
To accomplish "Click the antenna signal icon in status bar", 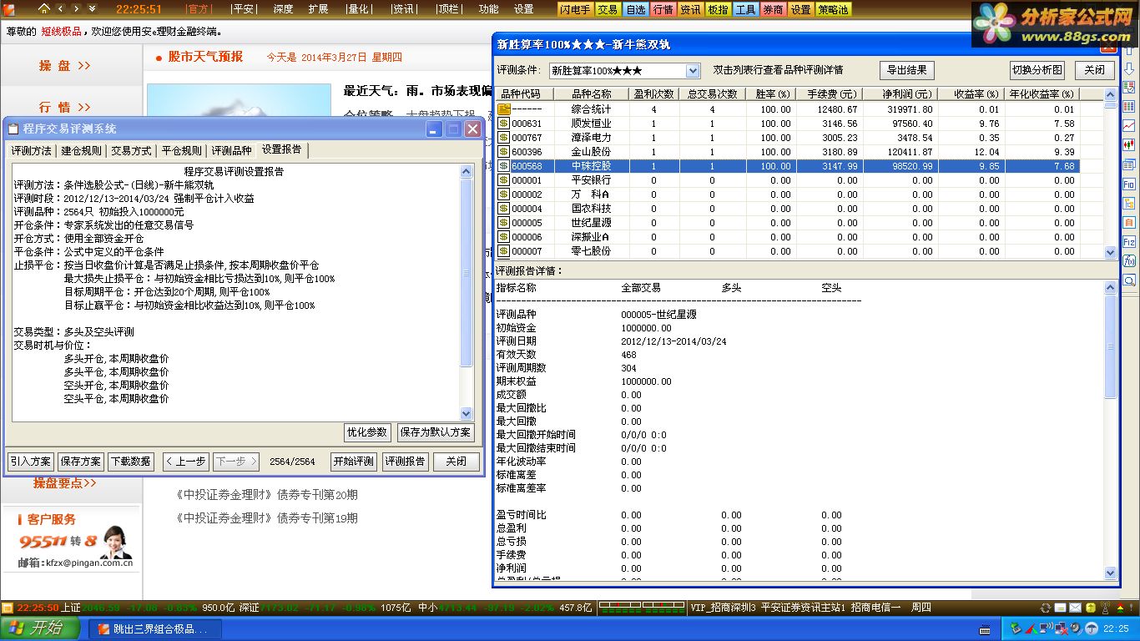I will 1106,608.
